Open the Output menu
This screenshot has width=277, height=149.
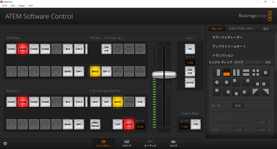tap(21, 6)
